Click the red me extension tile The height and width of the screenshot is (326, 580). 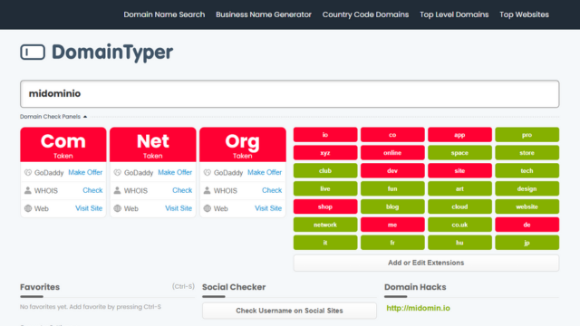click(392, 225)
